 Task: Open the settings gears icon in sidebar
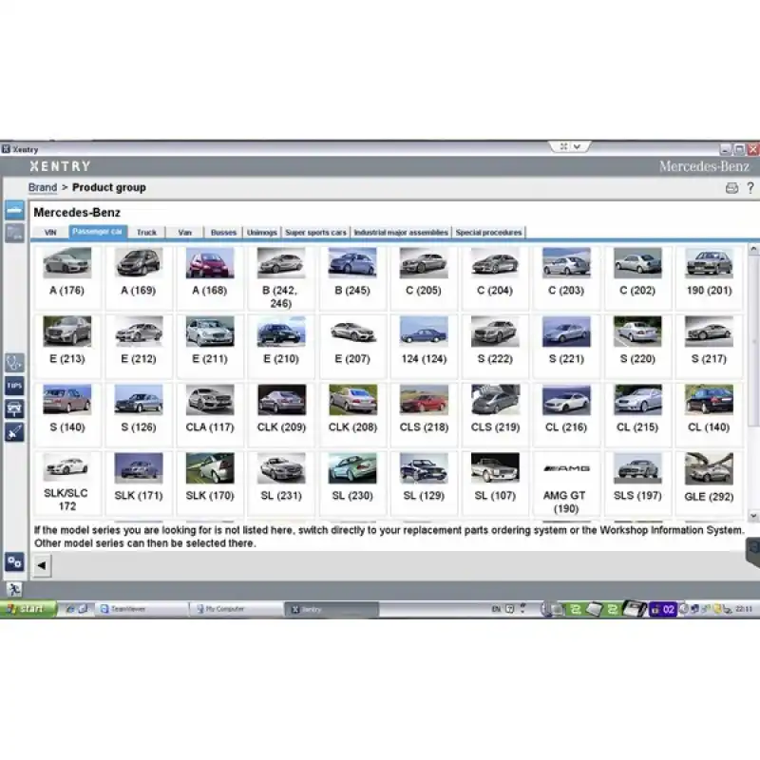tap(14, 562)
